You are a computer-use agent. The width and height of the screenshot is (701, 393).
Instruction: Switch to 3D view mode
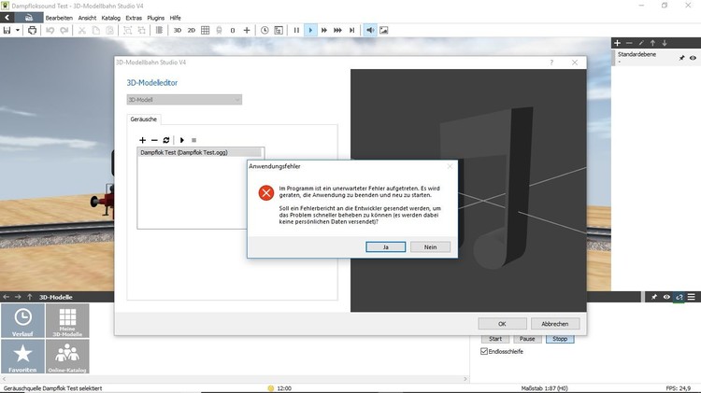point(178,31)
